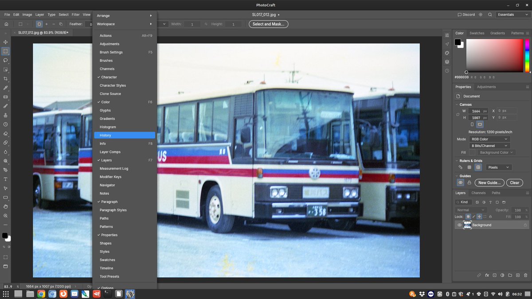532x299 pixels.
Task: Open the Workspace submenu
Action: point(125,24)
